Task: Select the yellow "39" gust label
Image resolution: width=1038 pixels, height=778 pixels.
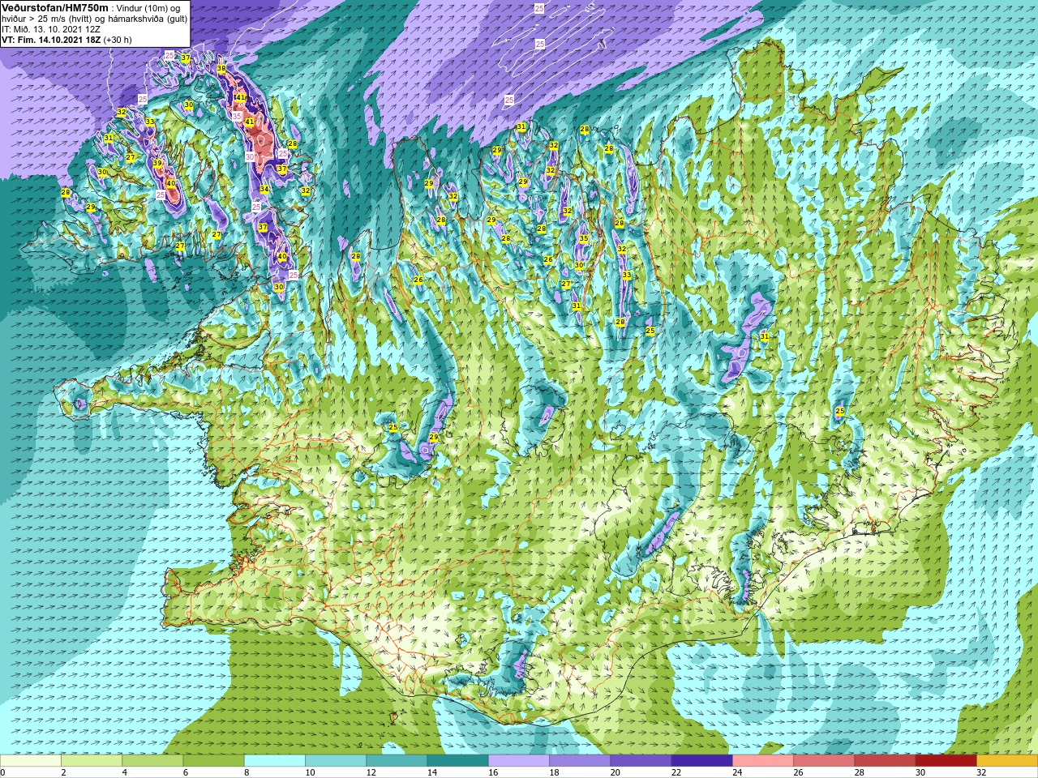Action: pyautogui.click(x=157, y=163)
